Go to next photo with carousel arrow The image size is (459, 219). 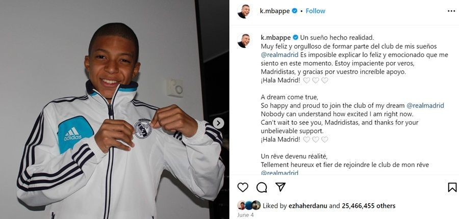point(218,123)
